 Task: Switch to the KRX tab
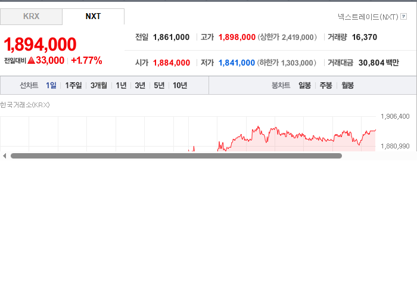31,17
